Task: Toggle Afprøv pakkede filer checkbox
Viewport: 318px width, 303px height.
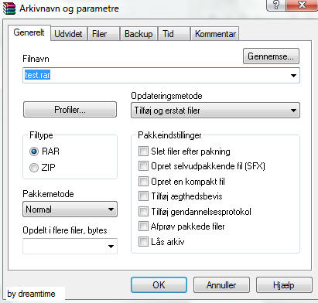Action: (143, 226)
